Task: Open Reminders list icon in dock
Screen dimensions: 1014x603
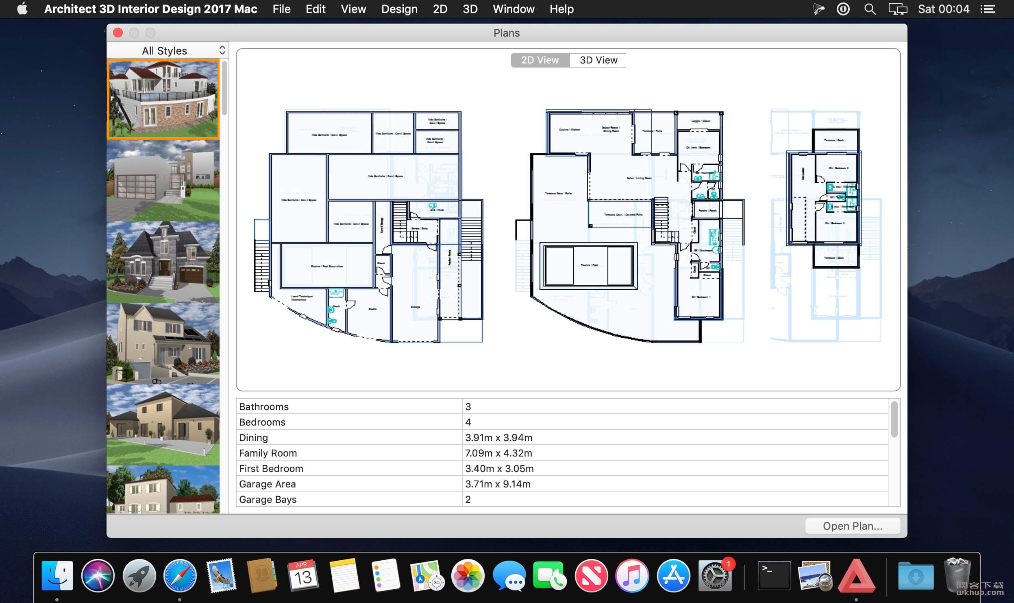Action: 385,575
